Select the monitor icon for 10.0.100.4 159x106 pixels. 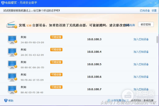click(x=12, y=52)
